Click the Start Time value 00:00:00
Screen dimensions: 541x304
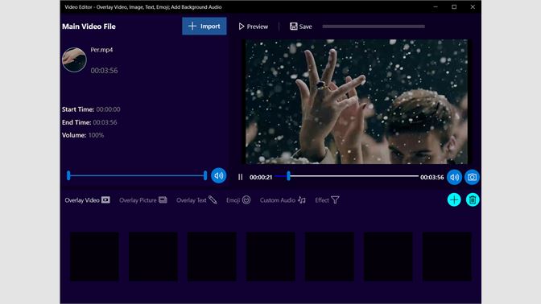pyautogui.click(x=109, y=109)
